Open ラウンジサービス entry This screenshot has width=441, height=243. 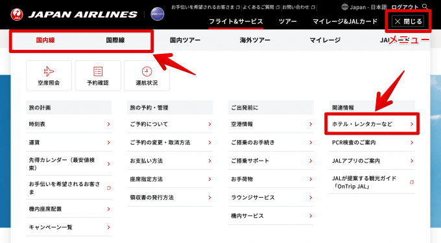(x=271, y=198)
